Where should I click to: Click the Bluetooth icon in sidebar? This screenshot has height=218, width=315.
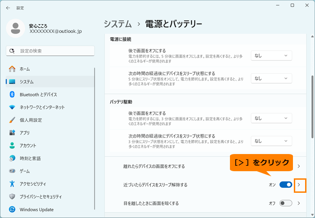tap(12, 94)
